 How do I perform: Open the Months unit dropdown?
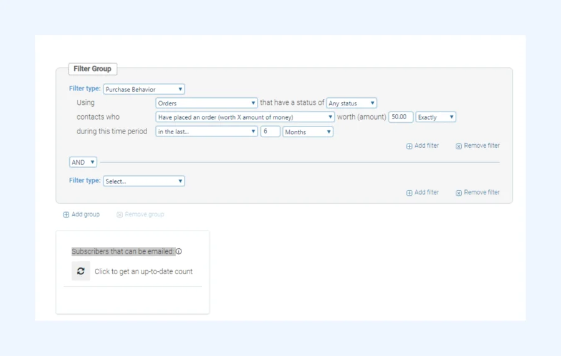(308, 132)
